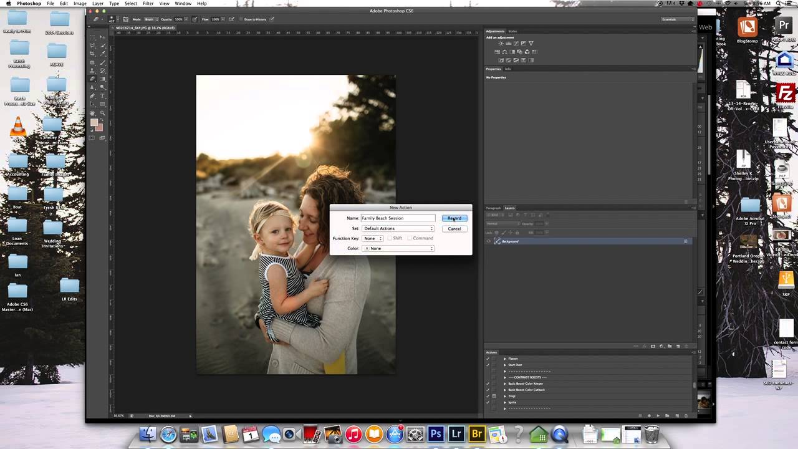Select the Move tool
Screen dimensions: 798x449
click(102, 37)
